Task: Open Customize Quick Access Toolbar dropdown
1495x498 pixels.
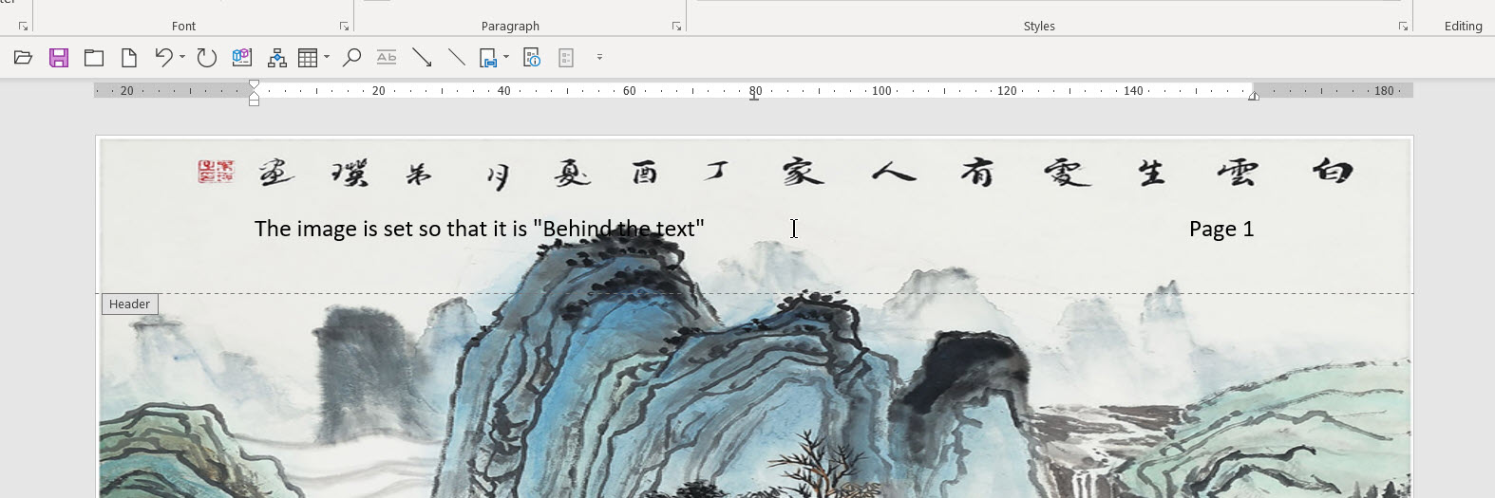Action: pos(599,58)
